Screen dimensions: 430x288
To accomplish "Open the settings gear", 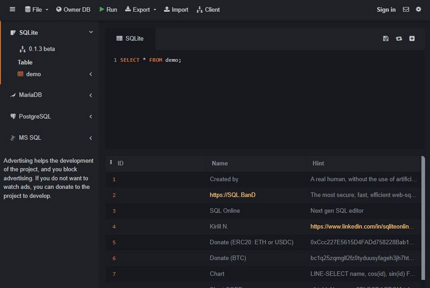I will 418,9.
